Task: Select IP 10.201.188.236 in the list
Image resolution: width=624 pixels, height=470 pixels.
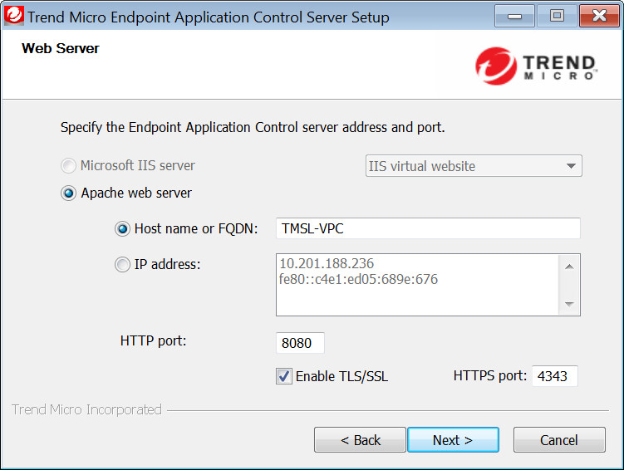Action: pos(327,264)
